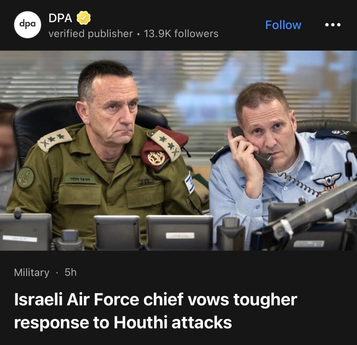Tap the Hebrew name tag on the green uniform

pos(80,179)
